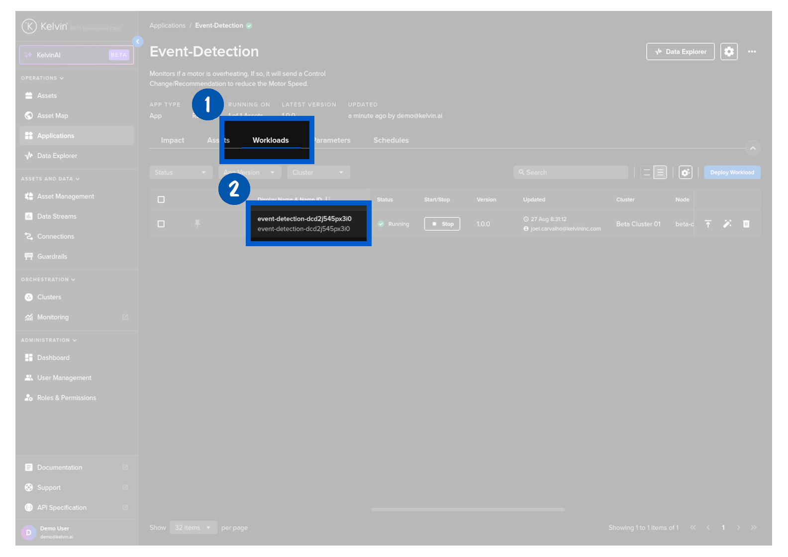Screen dimensions: 788x557
Task: Click the Beta Cluster 01 cell
Action: pyautogui.click(x=638, y=224)
